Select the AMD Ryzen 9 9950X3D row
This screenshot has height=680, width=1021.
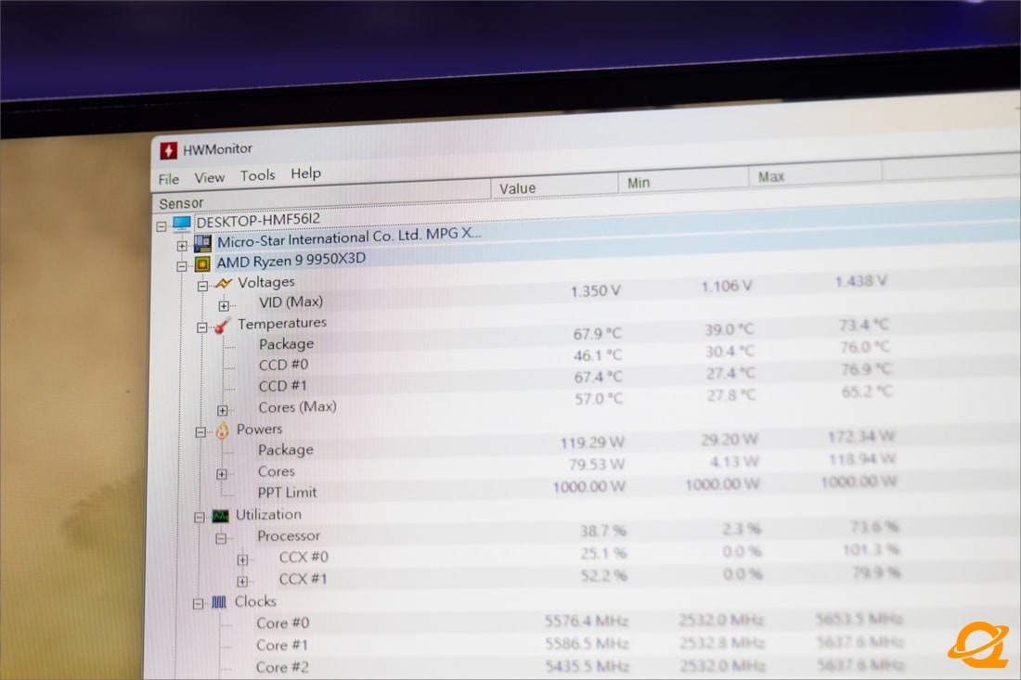[291, 261]
